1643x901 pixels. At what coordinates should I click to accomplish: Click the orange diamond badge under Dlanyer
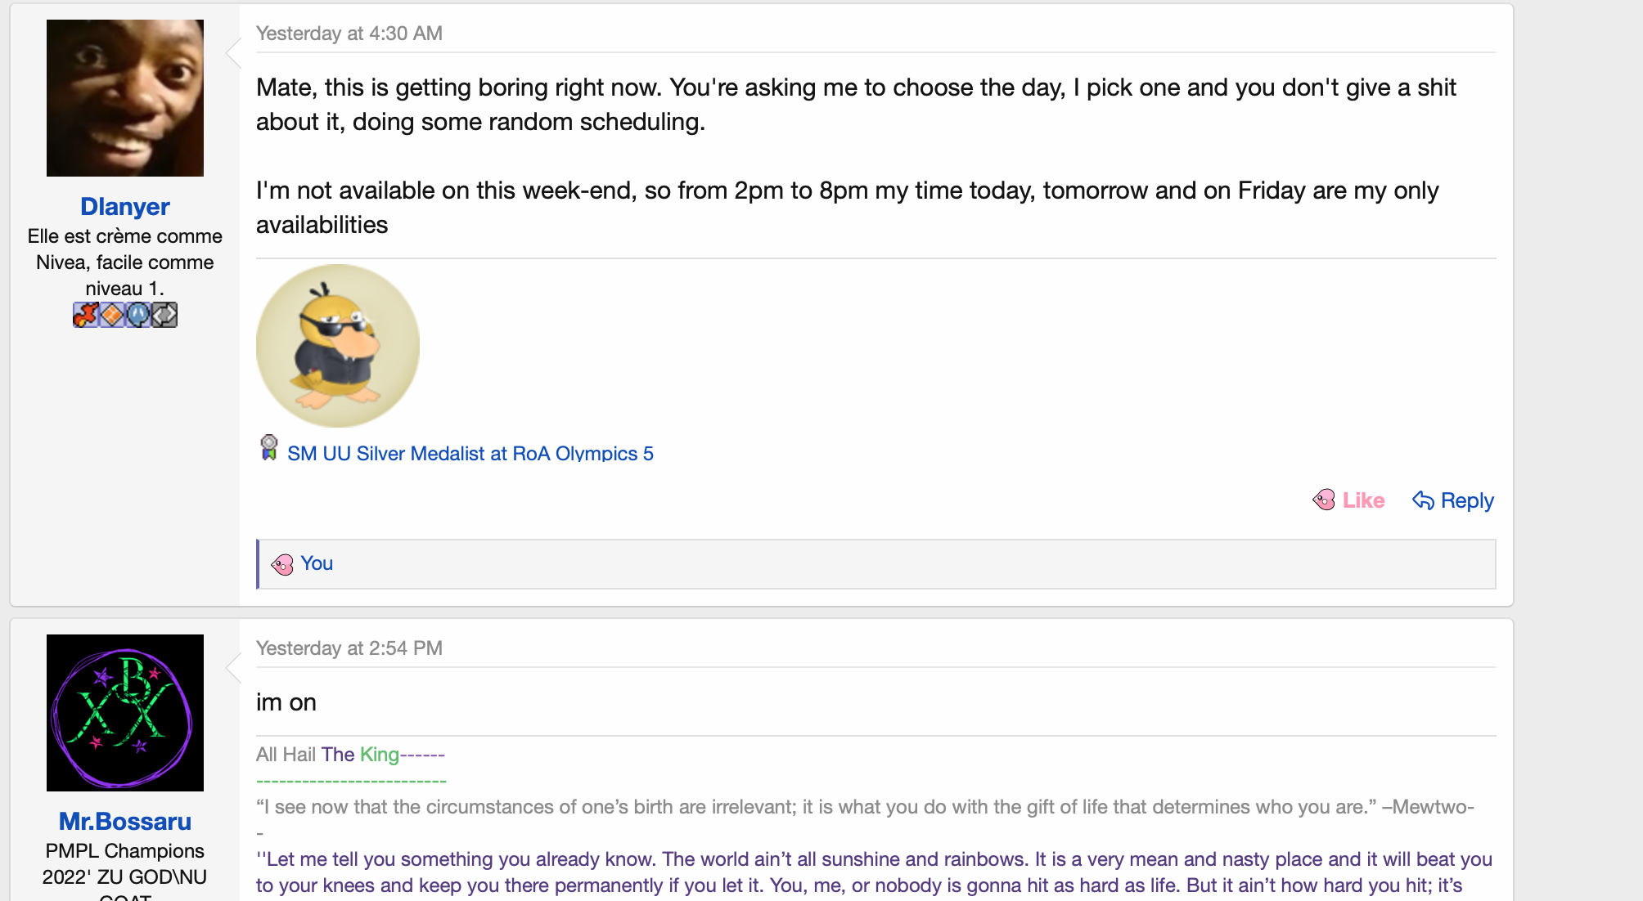tap(111, 315)
